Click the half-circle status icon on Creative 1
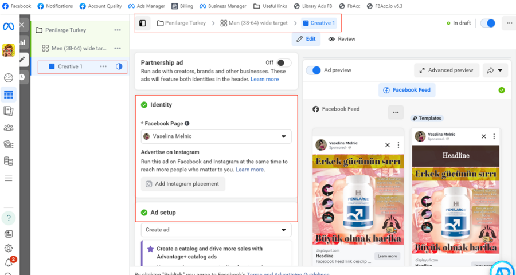Image resolution: width=516 pixels, height=275 pixels. click(x=119, y=66)
